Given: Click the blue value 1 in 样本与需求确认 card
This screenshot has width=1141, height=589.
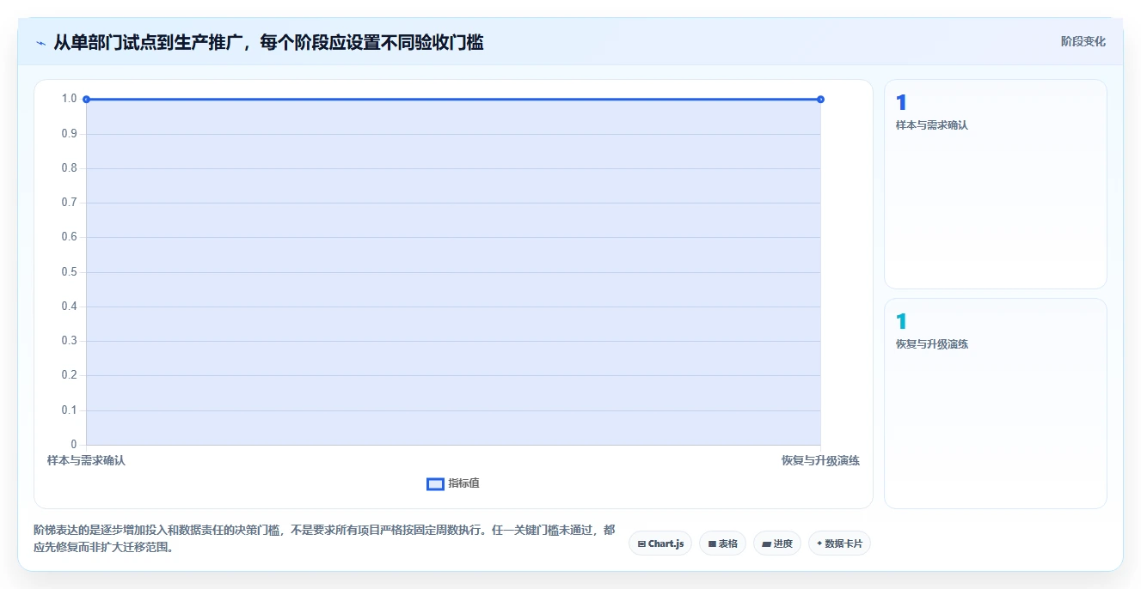Looking at the screenshot, I should [x=901, y=103].
